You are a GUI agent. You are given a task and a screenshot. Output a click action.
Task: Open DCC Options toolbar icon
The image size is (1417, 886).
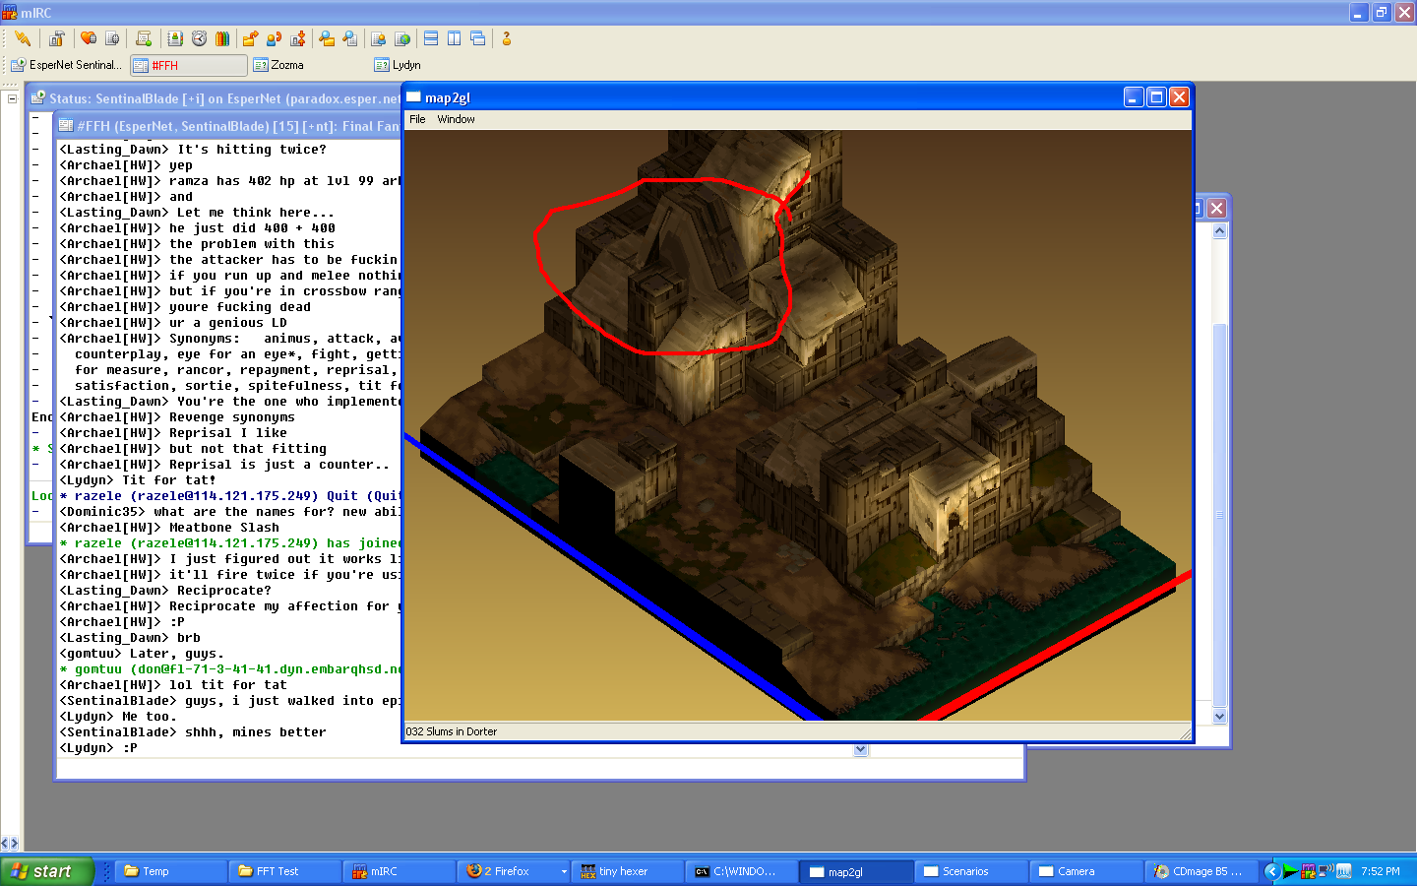298,38
